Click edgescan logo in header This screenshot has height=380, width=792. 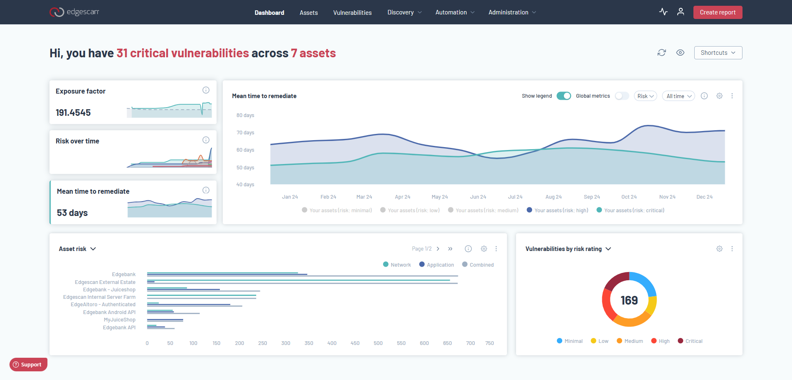pyautogui.click(x=74, y=12)
